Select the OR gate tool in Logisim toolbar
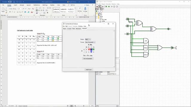The width and height of the screenshot is (191, 107). 117,7
